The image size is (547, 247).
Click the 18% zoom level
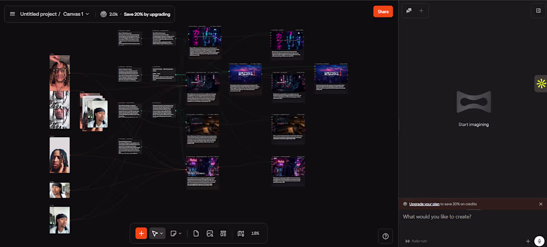tap(256, 234)
